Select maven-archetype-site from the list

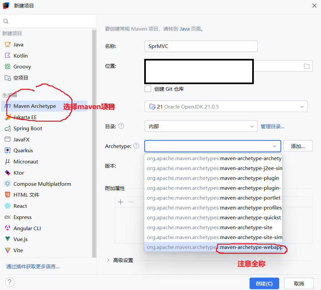(213, 228)
